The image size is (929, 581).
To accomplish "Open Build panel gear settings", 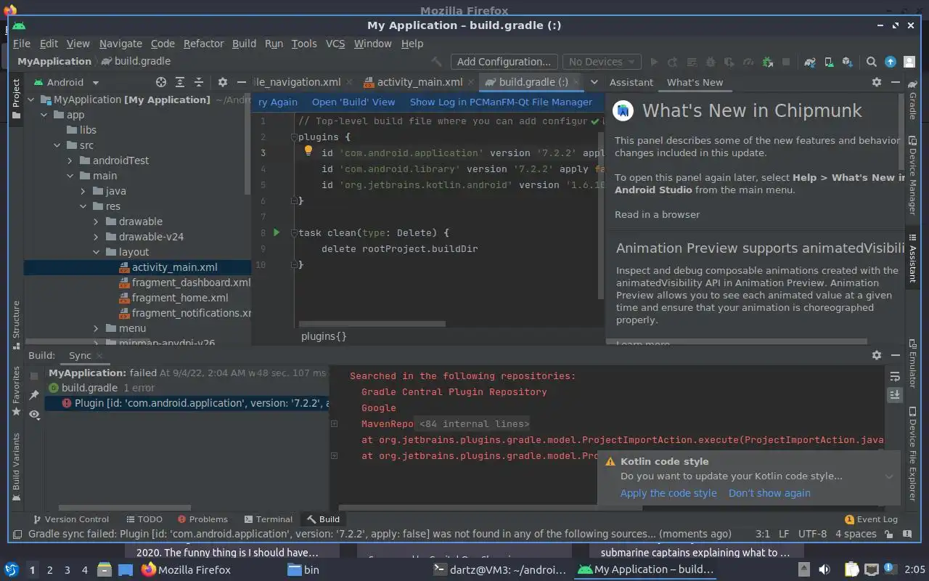I will [877, 355].
